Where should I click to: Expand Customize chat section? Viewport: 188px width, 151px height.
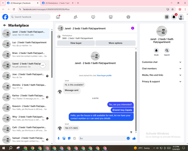162,62
